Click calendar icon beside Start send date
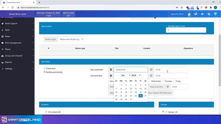The image size is (221, 124). click(111, 70)
